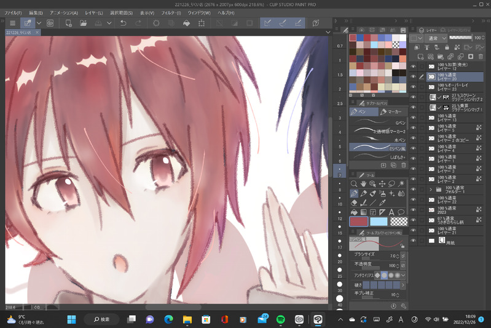Select the red main drawing color

358,222
